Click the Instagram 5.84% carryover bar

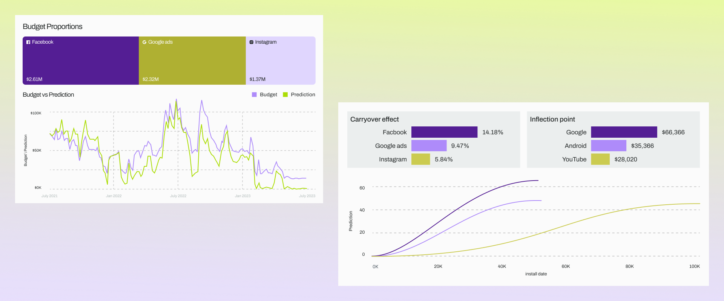(420, 159)
